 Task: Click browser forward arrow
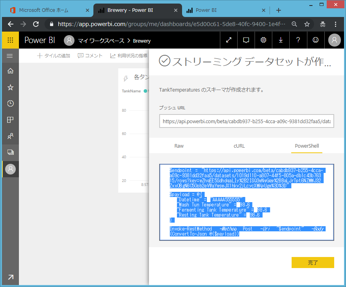[x=23, y=24]
